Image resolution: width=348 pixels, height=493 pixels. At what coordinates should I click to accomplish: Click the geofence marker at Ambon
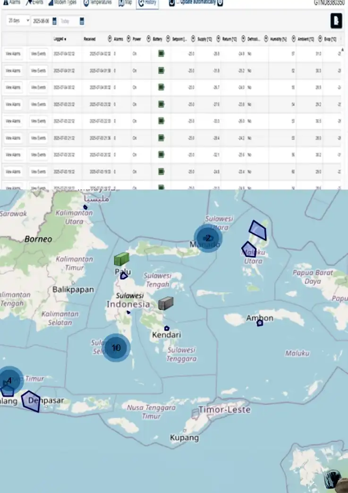260,323
